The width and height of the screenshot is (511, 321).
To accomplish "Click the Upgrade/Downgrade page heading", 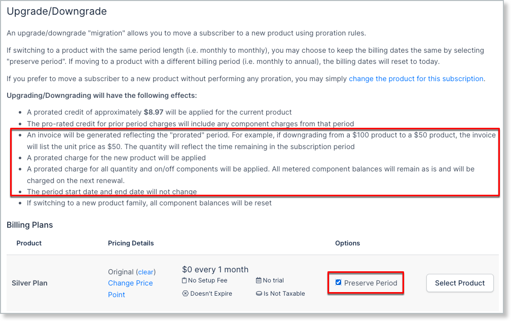I will pos(57,11).
